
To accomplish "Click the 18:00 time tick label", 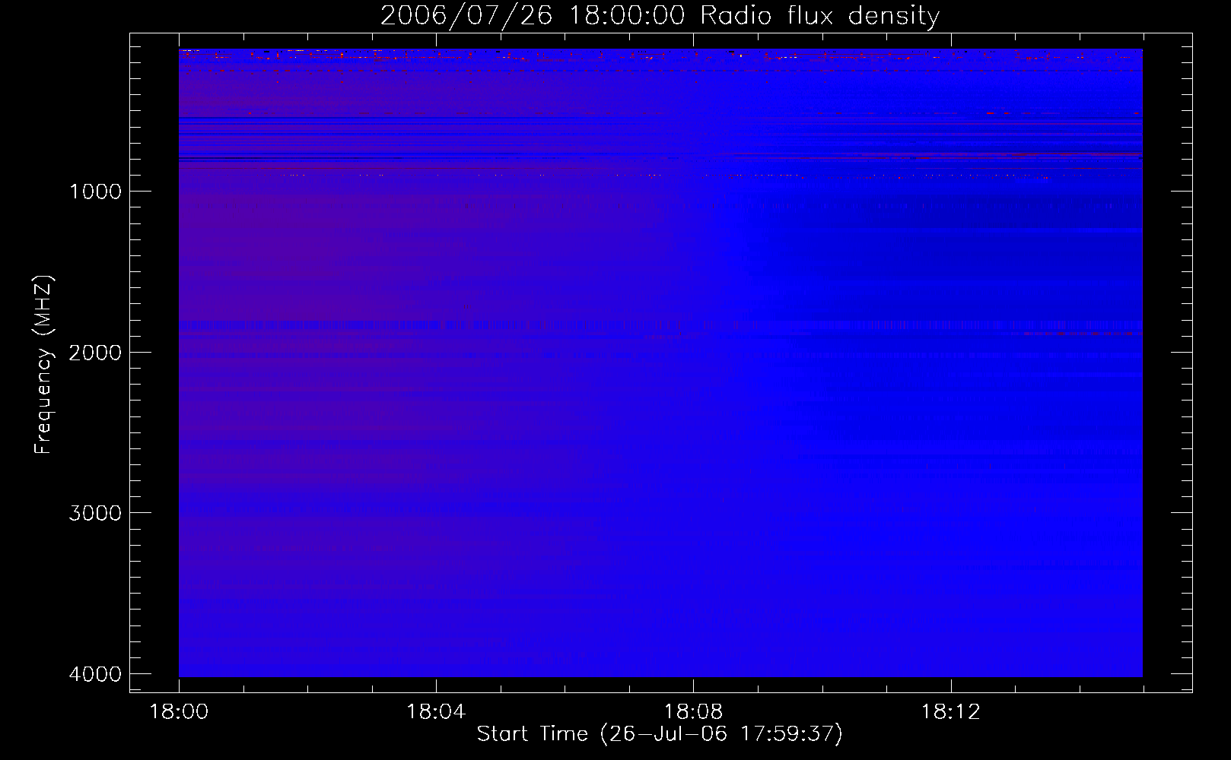I will click(179, 712).
